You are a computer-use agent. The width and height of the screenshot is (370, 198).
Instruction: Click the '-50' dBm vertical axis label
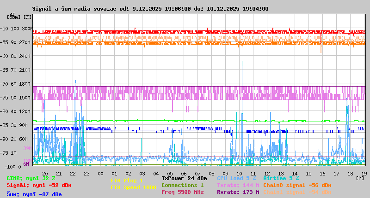coord(4,29)
